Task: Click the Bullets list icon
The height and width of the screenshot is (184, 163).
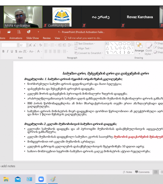Action: click(46, 45)
